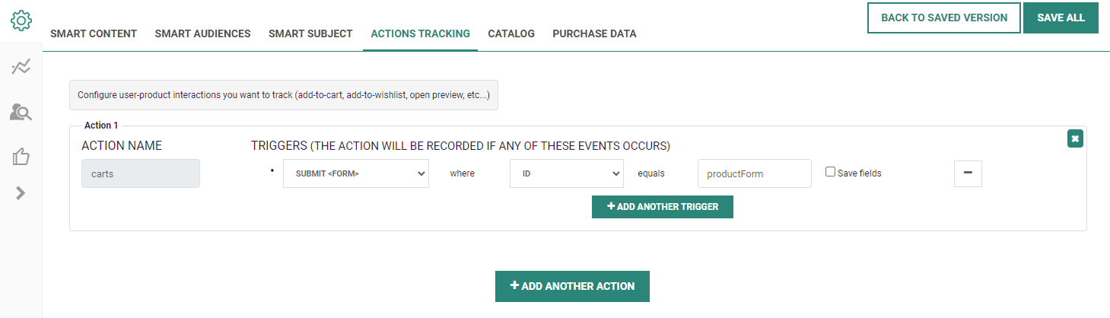Open the settings gear icon in sidebar
Screen dimensions: 1110x318
[21, 20]
